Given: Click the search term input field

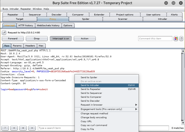Looking at the screenshot, I should tap(103, 128).
